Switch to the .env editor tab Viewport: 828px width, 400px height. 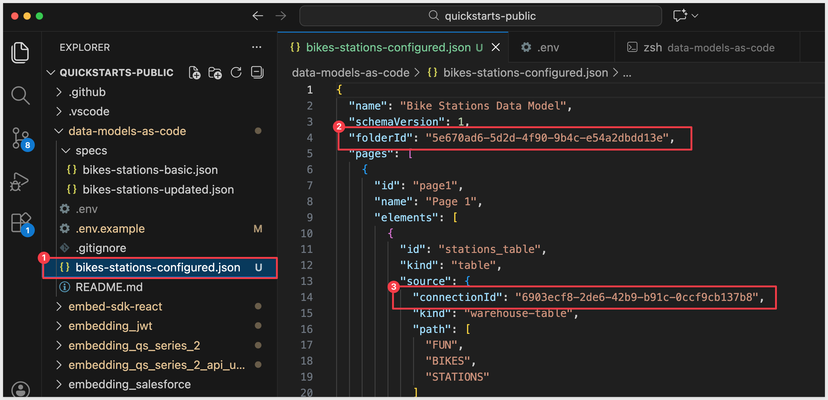click(547, 48)
